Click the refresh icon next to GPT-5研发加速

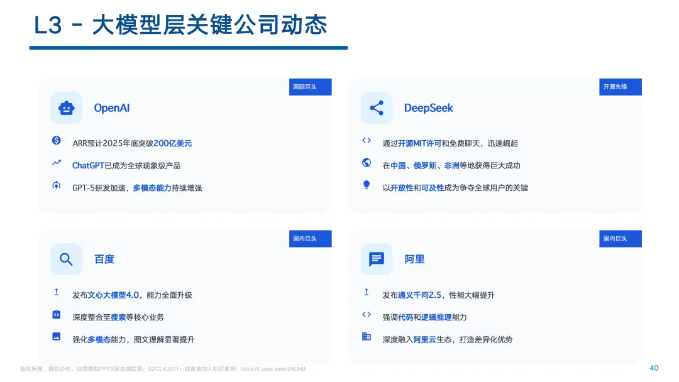(57, 185)
